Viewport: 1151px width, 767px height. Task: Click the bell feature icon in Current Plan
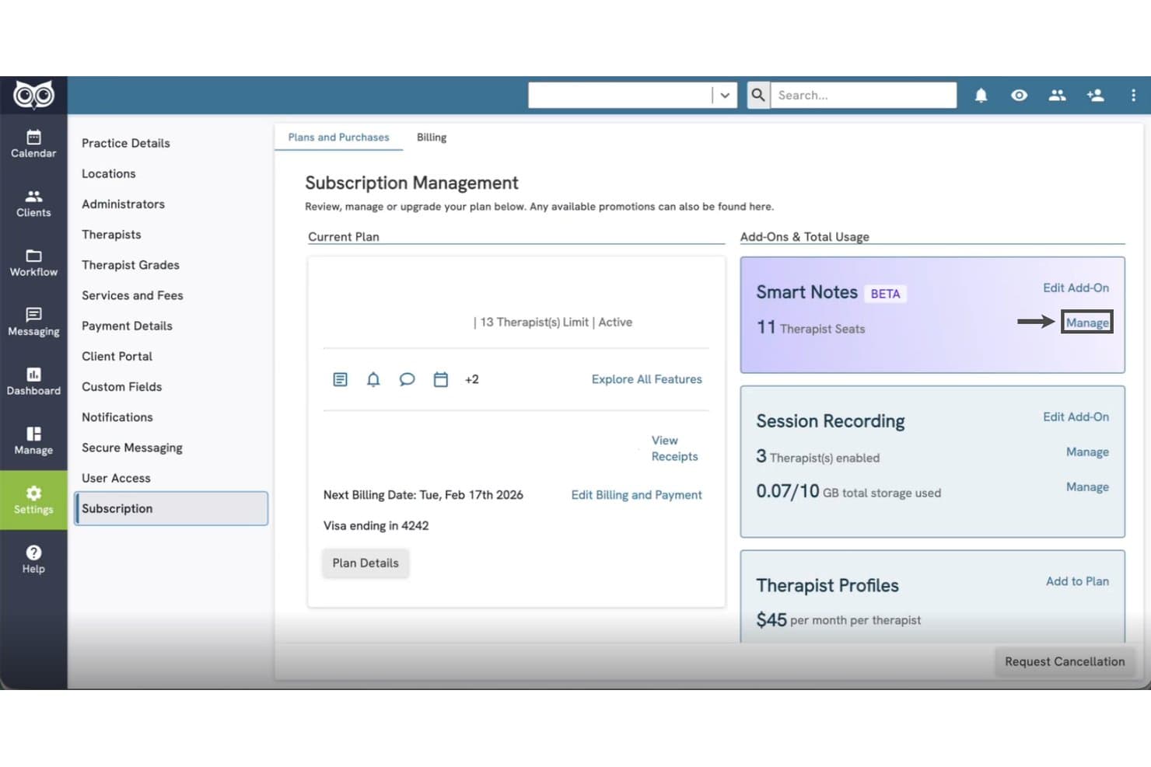pyautogui.click(x=373, y=379)
